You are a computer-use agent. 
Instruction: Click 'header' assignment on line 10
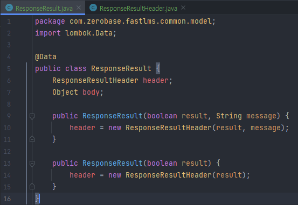pos(82,128)
